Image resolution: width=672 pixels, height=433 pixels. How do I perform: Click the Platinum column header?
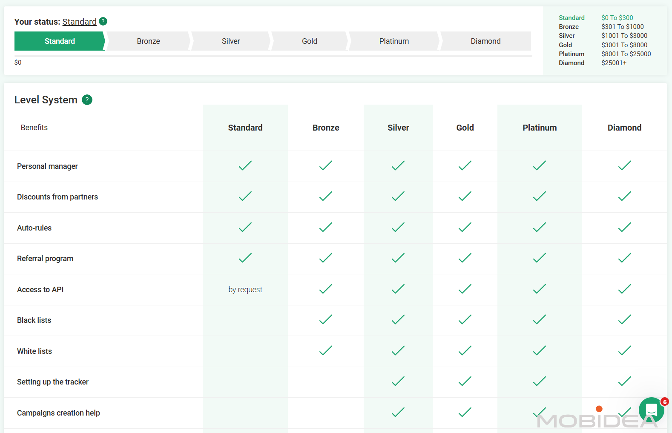(540, 128)
